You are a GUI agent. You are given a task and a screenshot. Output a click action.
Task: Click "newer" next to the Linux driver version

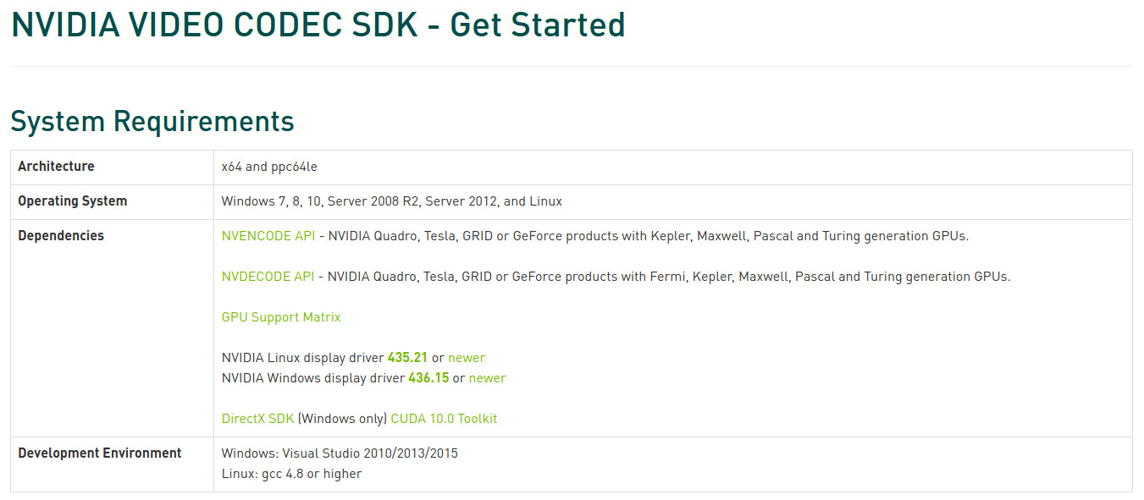(467, 358)
